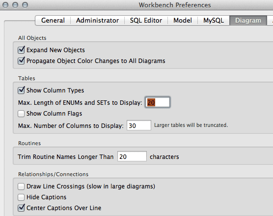The image size is (273, 216).
Task: Click the 'characters' label after Trim field
Action: pos(164,156)
